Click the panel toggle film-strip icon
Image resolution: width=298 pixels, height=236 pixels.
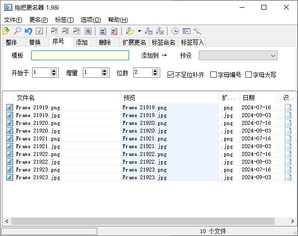tap(186, 31)
